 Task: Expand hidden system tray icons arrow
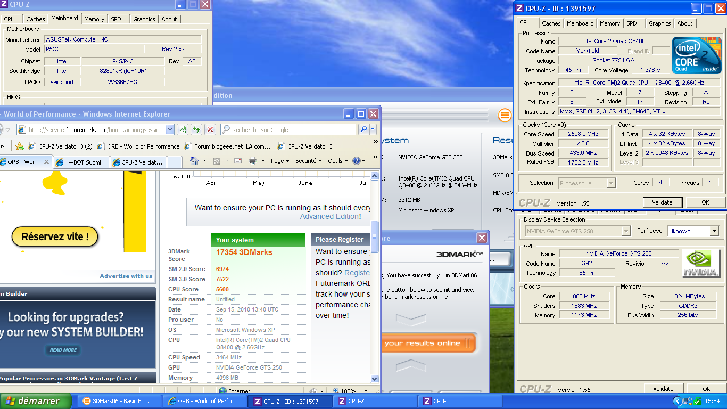[x=677, y=401]
